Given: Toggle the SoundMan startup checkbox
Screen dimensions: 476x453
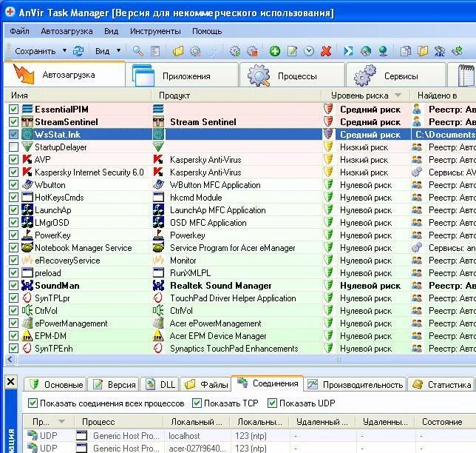Looking at the screenshot, I should (x=13, y=285).
